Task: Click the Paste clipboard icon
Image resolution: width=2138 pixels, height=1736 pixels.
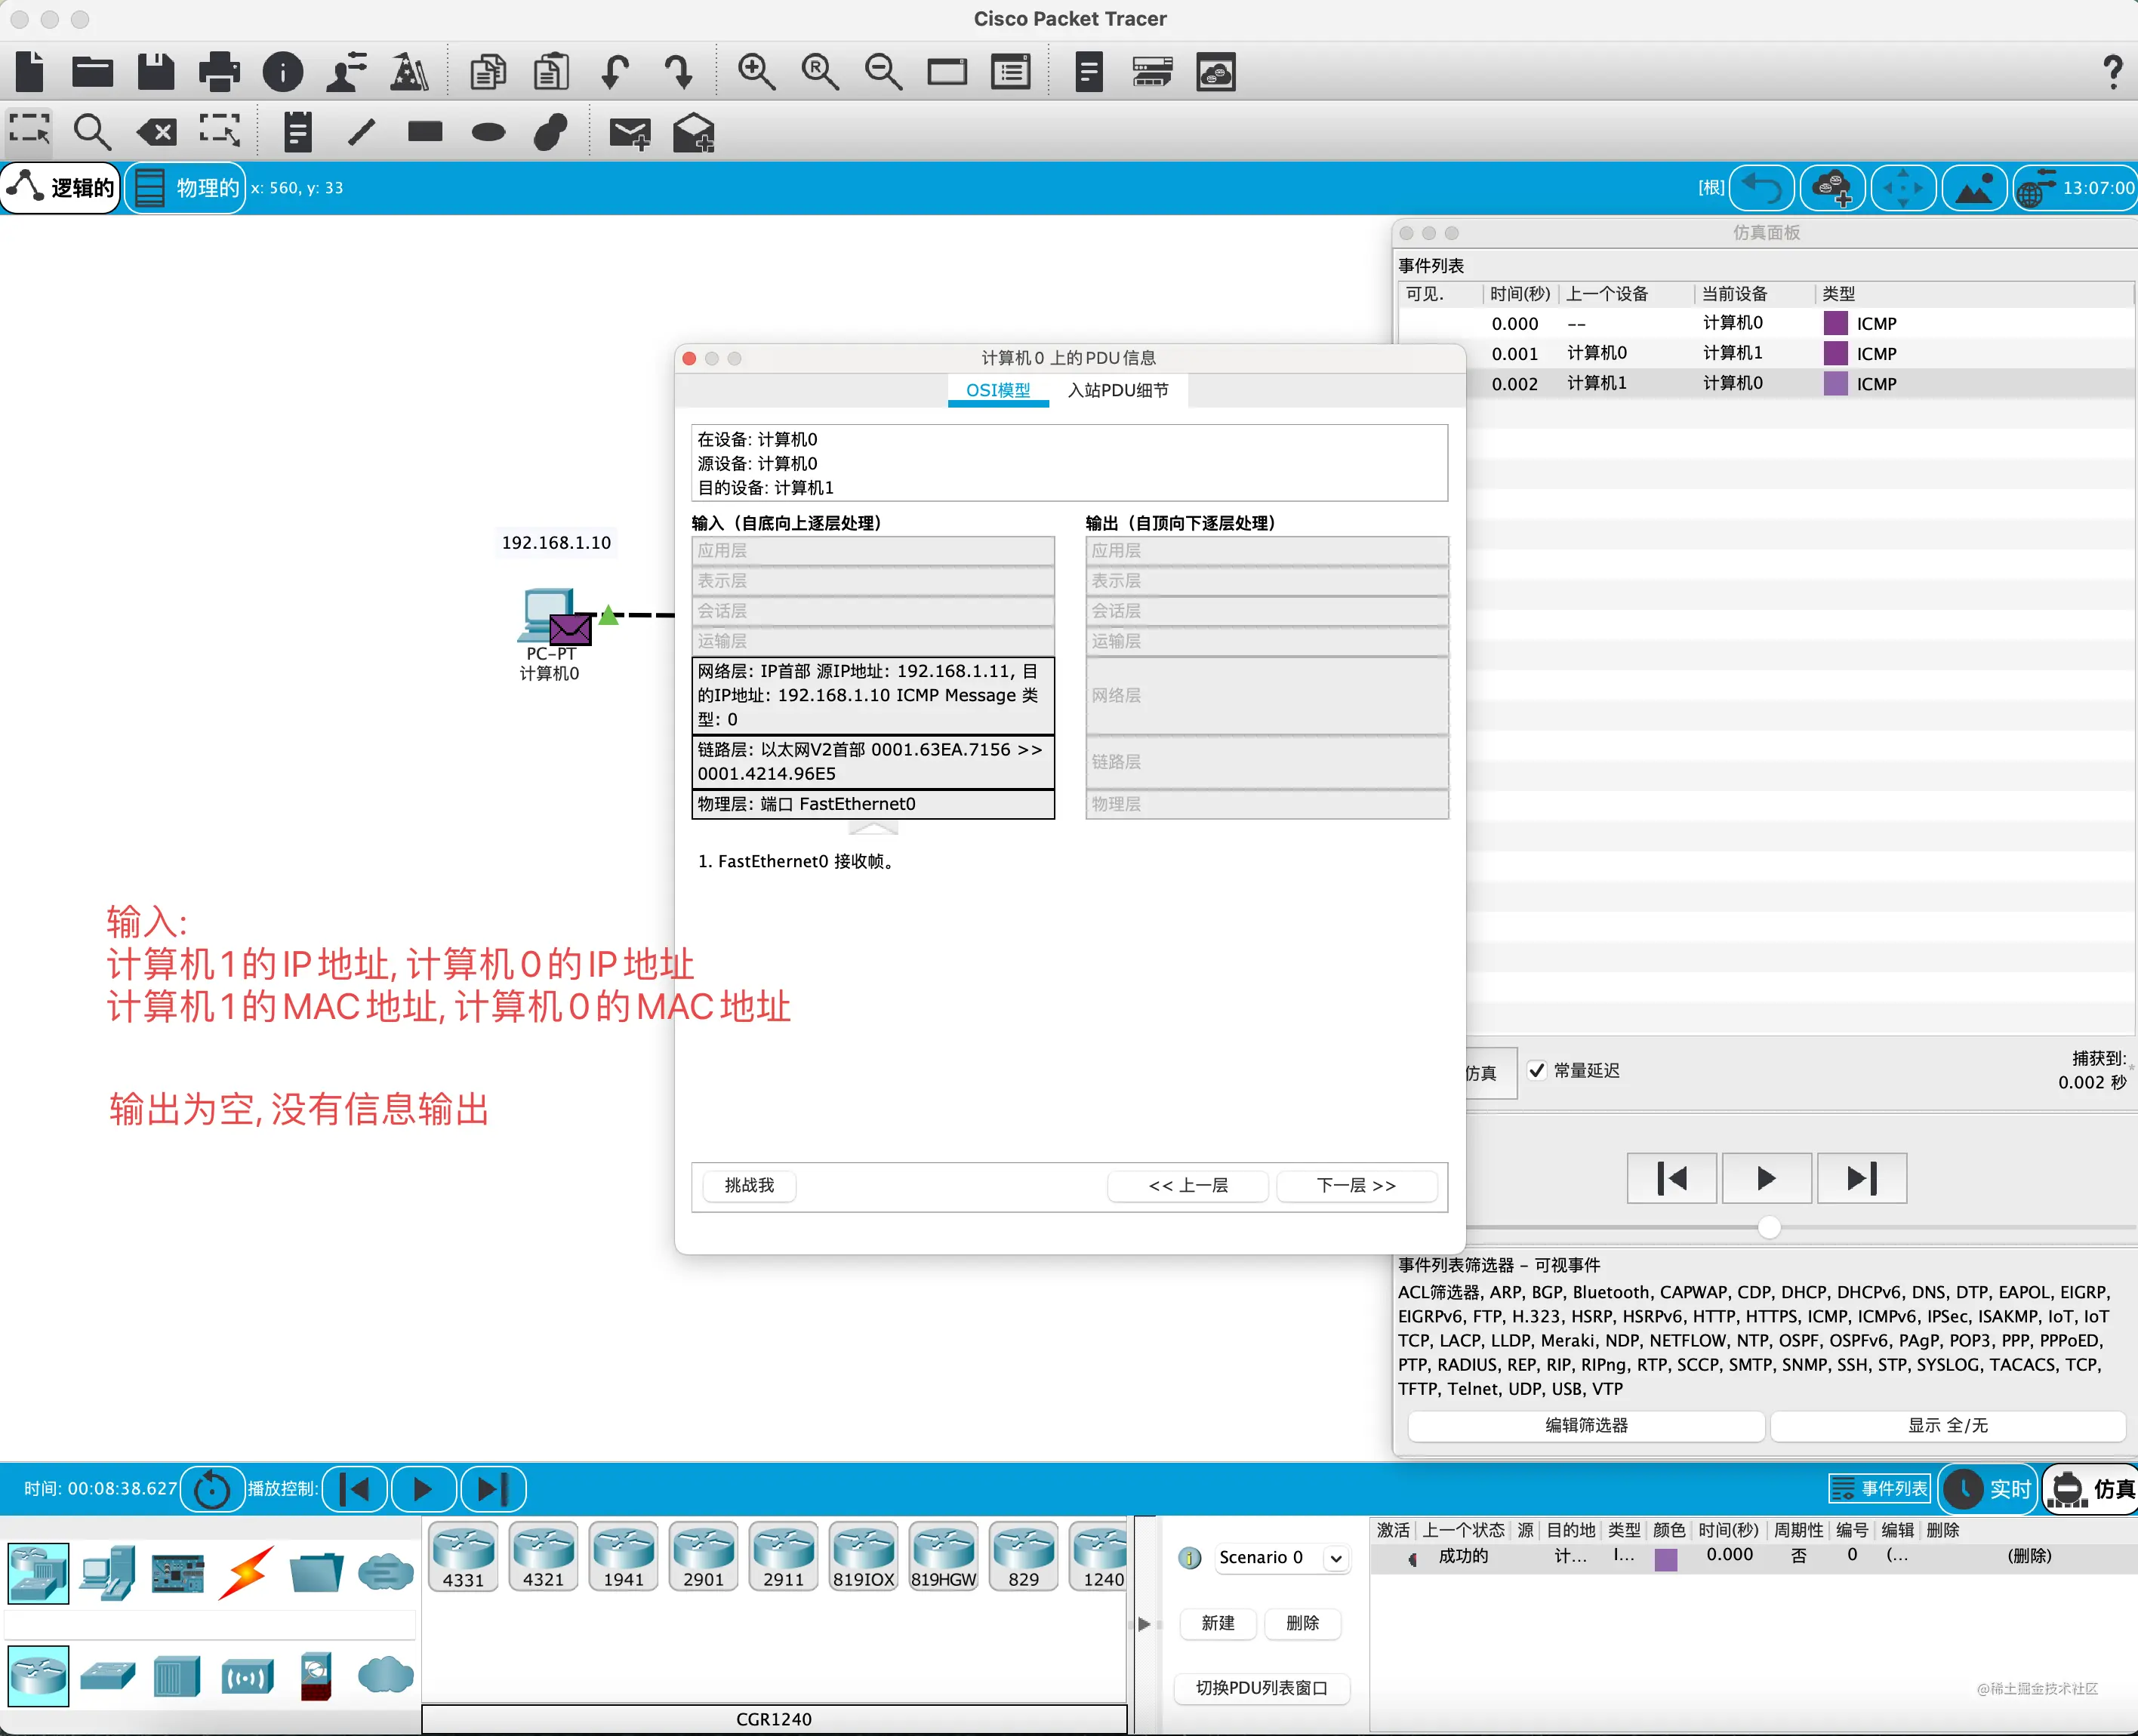Action: [551, 72]
